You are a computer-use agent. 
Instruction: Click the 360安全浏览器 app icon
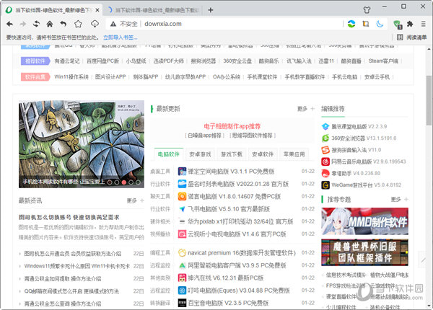(325, 138)
